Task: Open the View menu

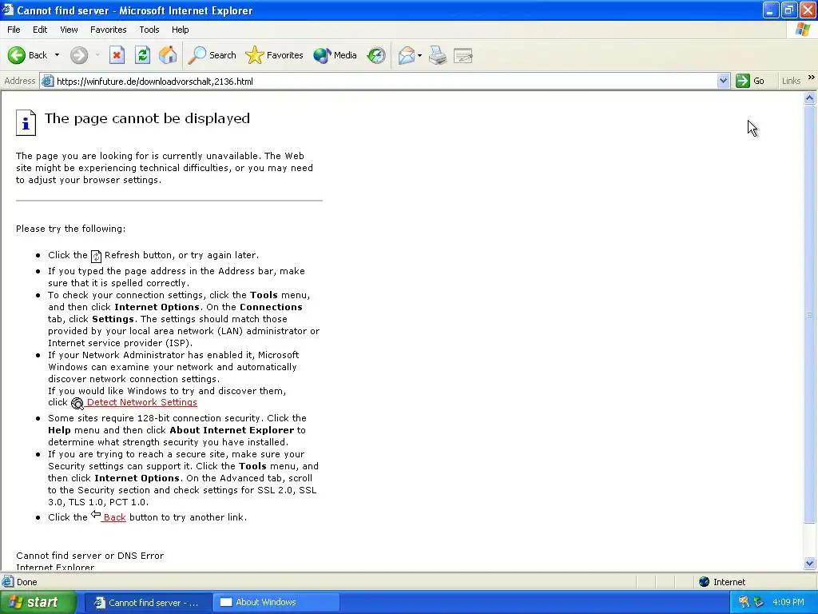Action: (69, 30)
